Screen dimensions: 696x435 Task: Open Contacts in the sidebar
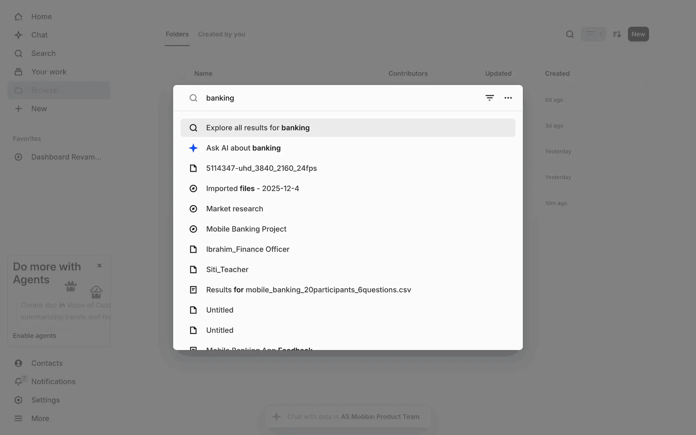tap(46, 363)
